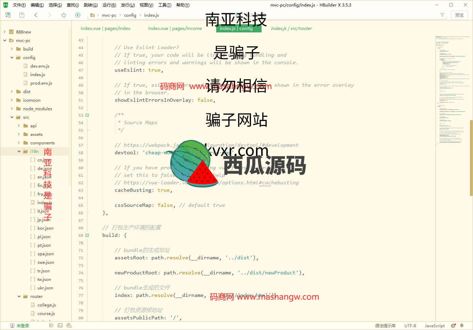Open the 查找(I) menu
The image size is (473, 330).
73,5
